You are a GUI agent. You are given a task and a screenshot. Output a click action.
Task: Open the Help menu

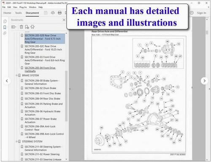41,7
